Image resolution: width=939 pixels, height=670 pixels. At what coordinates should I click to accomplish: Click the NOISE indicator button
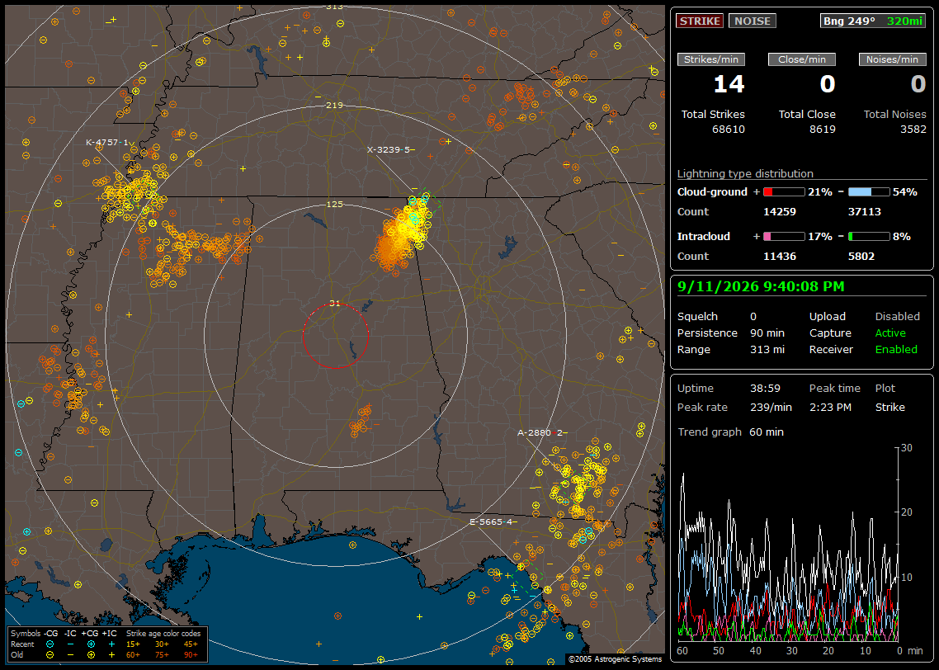click(753, 21)
